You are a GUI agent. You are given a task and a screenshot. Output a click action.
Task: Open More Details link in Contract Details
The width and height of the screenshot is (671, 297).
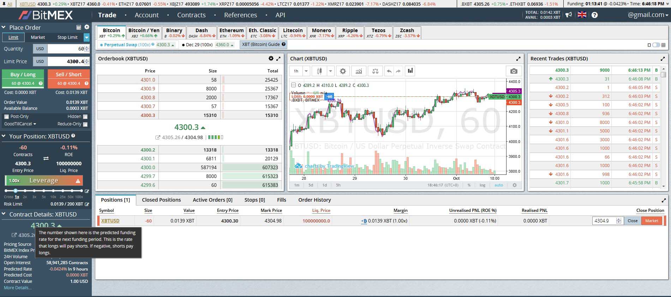coord(18,288)
